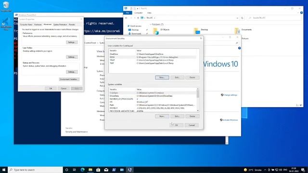Image resolution: width=308 pixels, height=173 pixels.
Task: Open File Explorer from the taskbar
Action: tap(90, 170)
